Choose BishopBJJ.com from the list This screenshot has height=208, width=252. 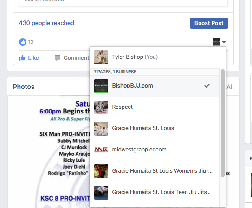point(155,86)
